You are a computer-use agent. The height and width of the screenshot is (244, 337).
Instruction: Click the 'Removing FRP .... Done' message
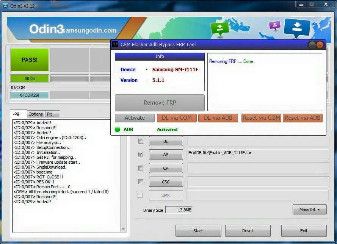[231, 61]
